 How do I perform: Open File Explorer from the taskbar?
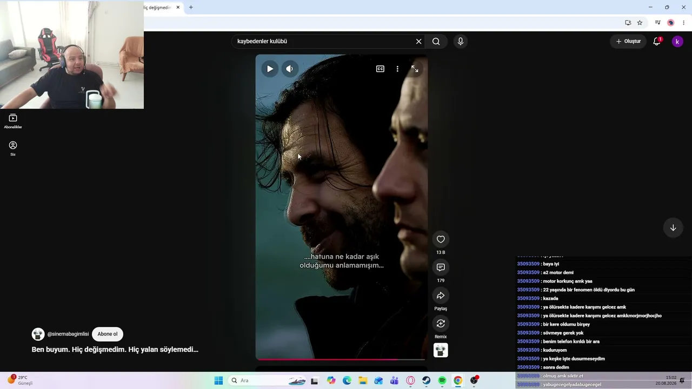tap(363, 380)
